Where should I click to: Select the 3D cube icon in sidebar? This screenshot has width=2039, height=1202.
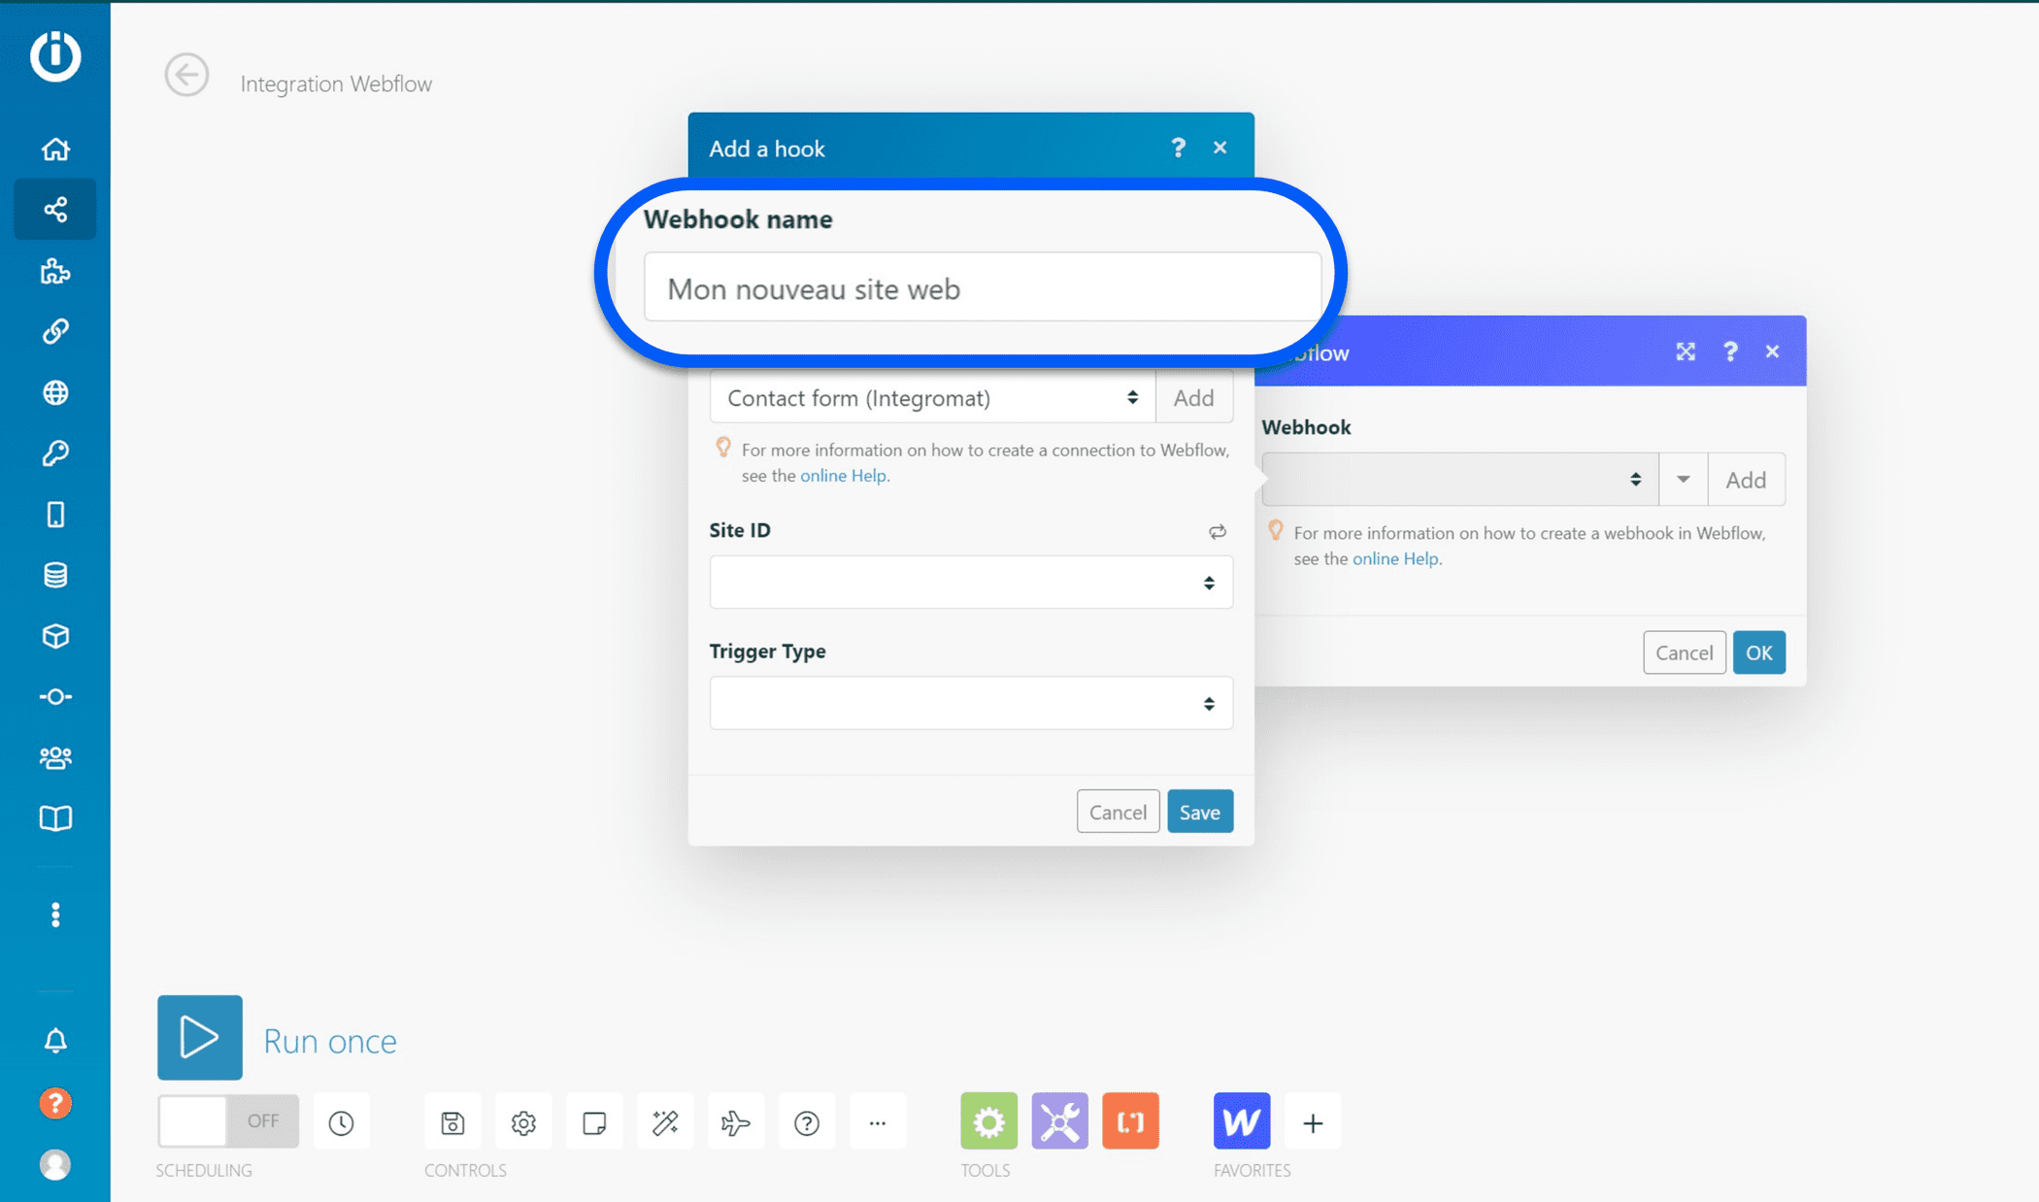[x=57, y=635]
